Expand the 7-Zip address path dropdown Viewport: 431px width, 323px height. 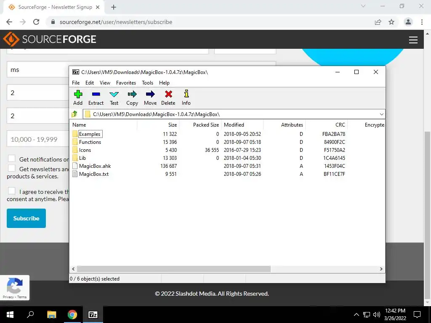pyautogui.click(x=381, y=114)
